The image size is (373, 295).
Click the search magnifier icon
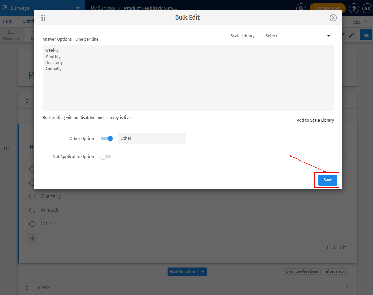point(301,8)
